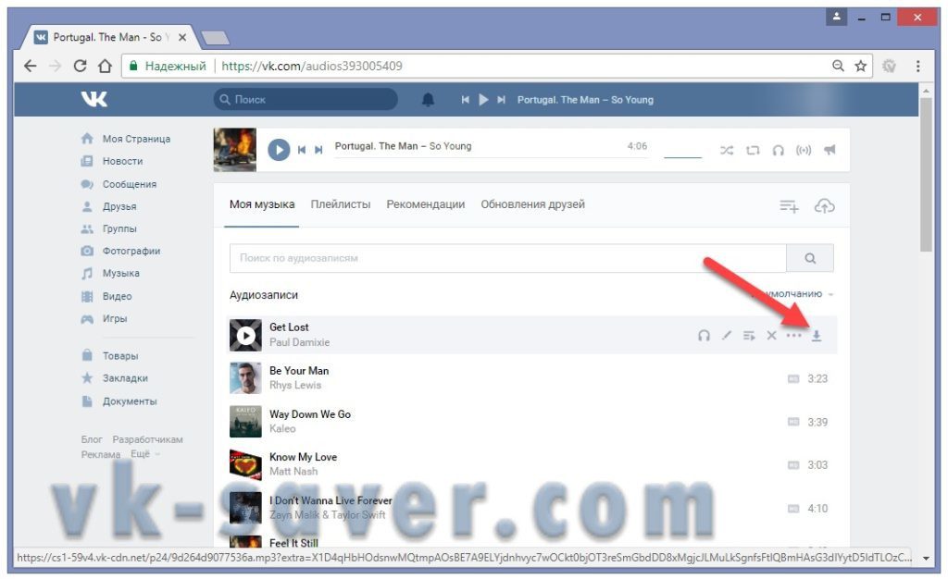Click the Закладки star icon
Viewport: 948px width, 579px height.
[87, 378]
